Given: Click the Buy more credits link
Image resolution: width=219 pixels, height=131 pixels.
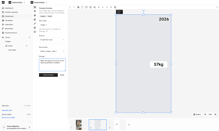Looking at the screenshot, I should [x=8, y=118].
